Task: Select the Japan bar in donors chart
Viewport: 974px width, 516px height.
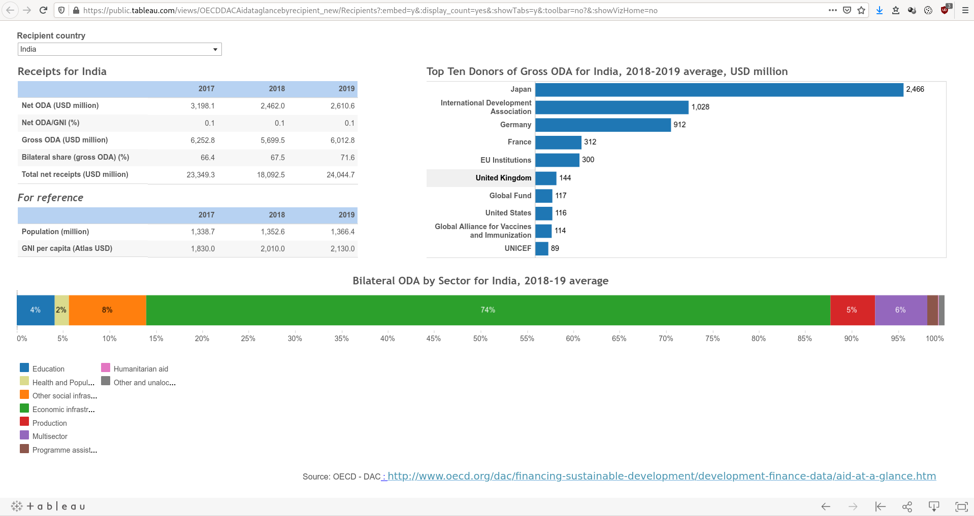Action: 719,90
